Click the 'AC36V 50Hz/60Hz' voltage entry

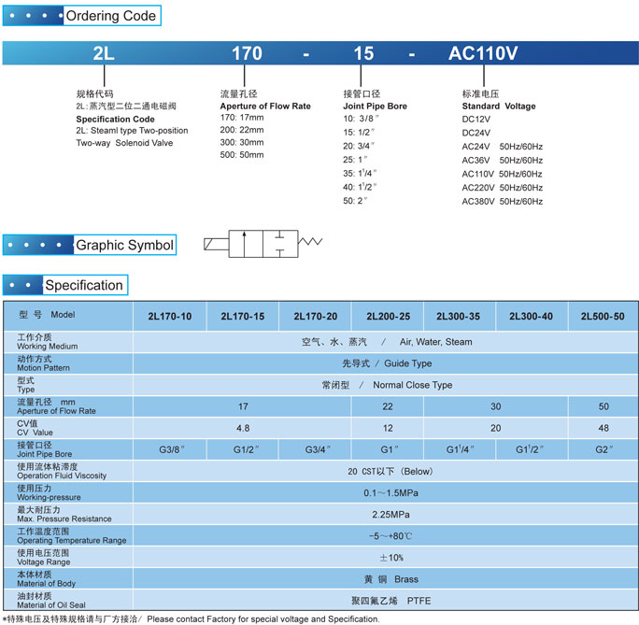tap(502, 160)
